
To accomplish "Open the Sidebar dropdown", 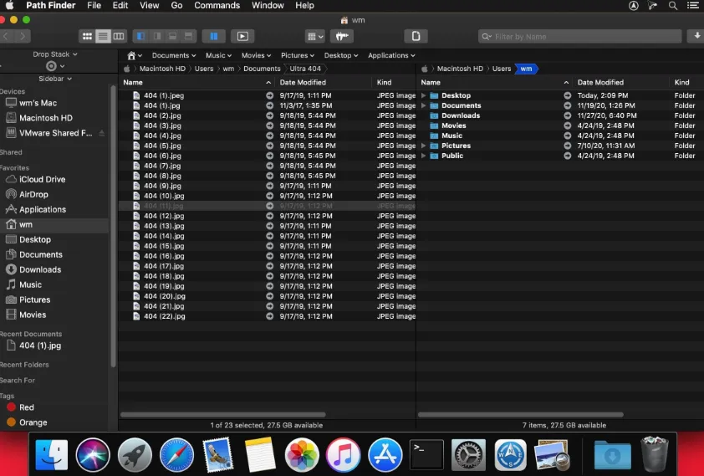I will tap(55, 79).
